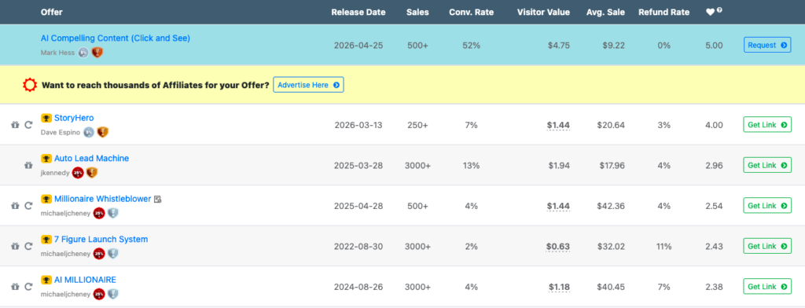Sort by the Avg. Sale column header
This screenshot has height=308, width=805.
coord(606,13)
